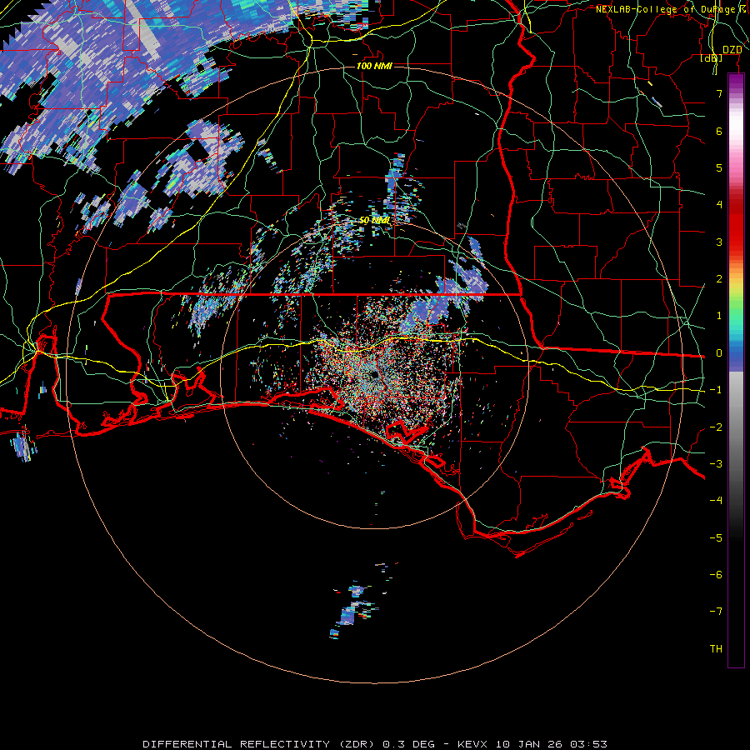
Task: Click the "-2" value on the dB scale
Action: coord(716,427)
